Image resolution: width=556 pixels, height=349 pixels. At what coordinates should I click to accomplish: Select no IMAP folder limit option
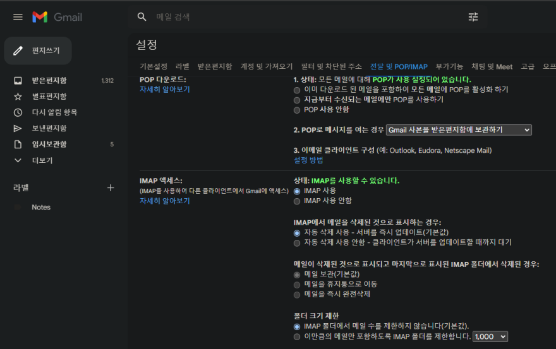click(x=297, y=326)
